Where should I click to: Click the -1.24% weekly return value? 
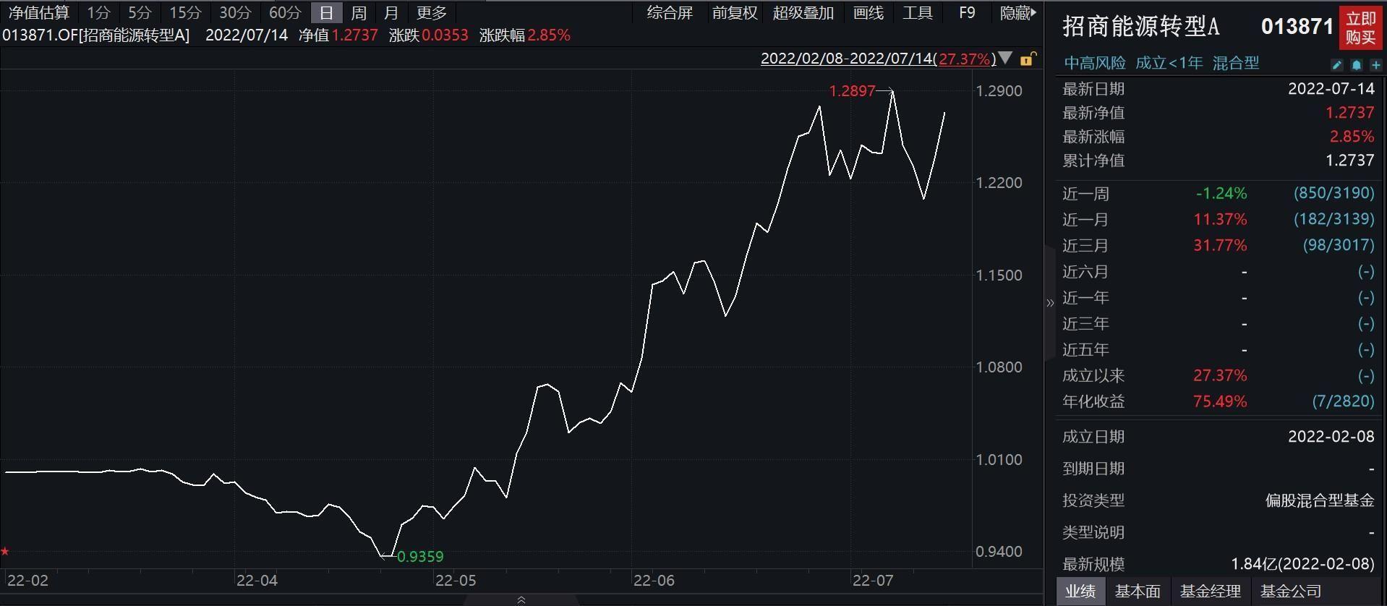(x=1221, y=194)
